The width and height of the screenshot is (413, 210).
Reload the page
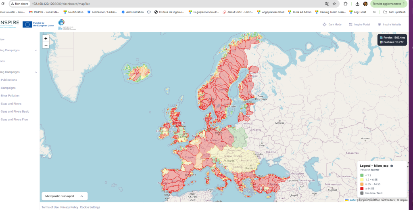click(3, 4)
